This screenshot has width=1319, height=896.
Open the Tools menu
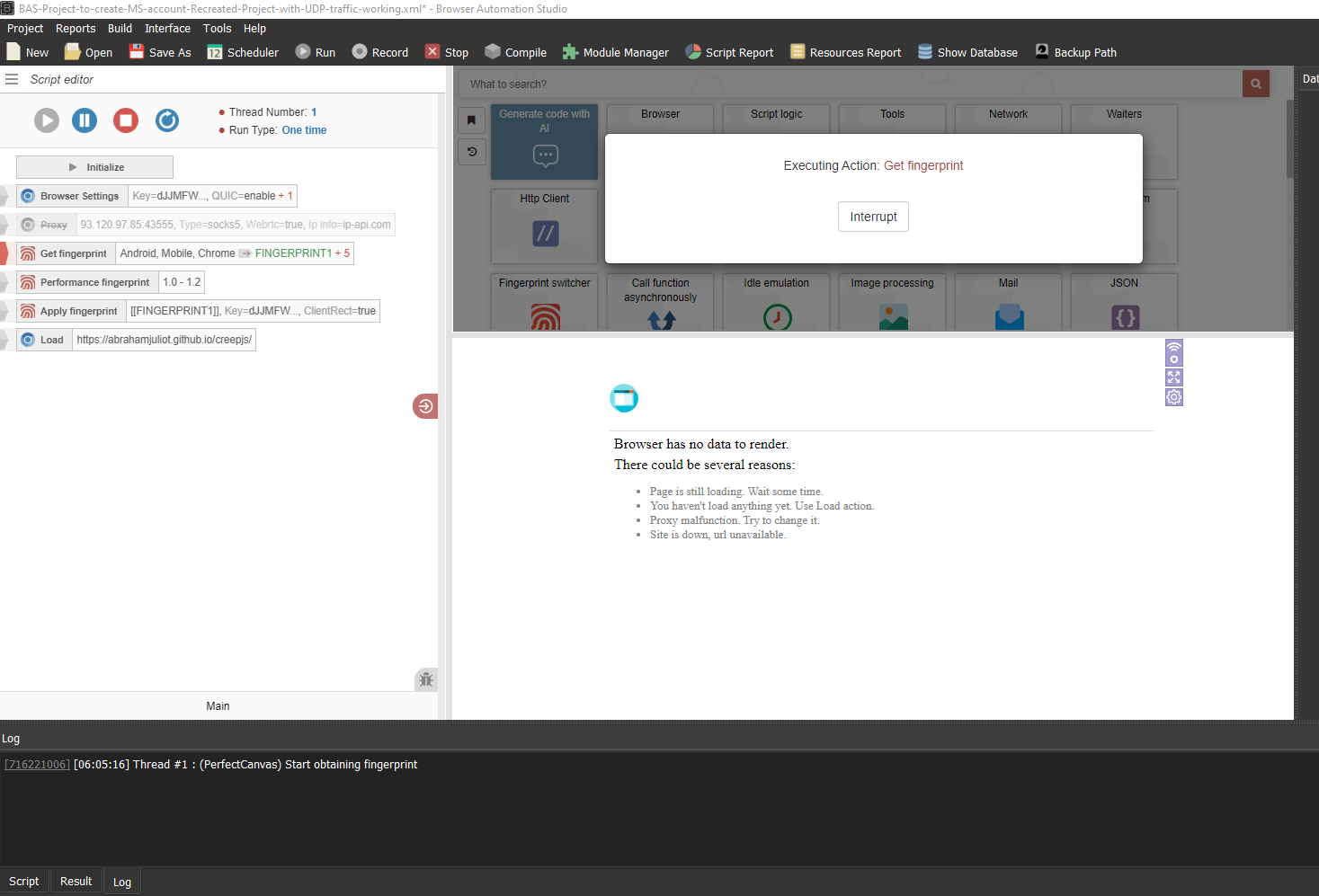pyautogui.click(x=217, y=29)
